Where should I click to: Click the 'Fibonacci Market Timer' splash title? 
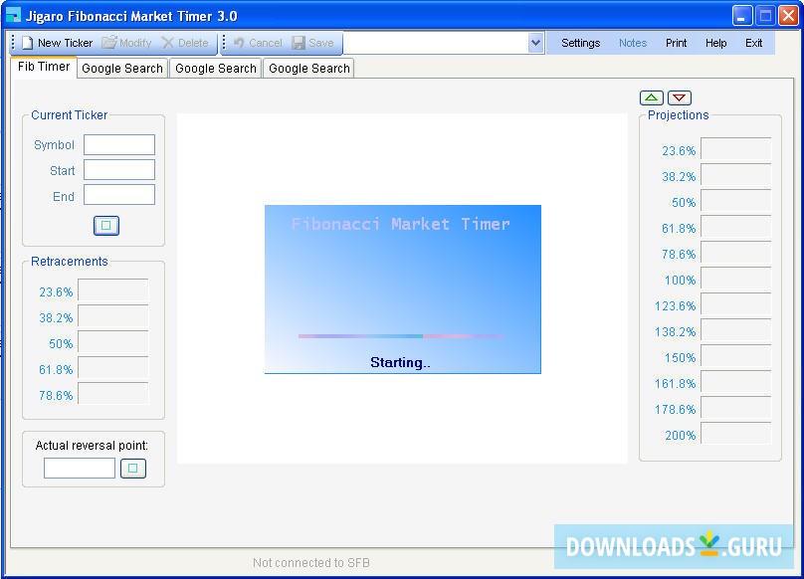[x=400, y=224]
